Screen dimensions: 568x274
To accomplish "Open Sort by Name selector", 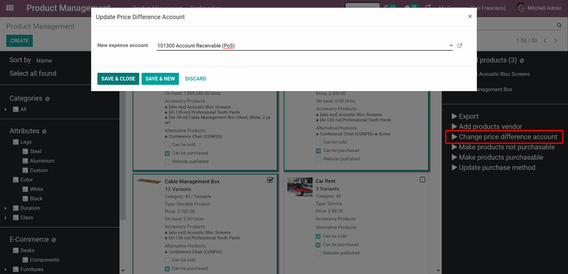I will (x=44, y=60).
